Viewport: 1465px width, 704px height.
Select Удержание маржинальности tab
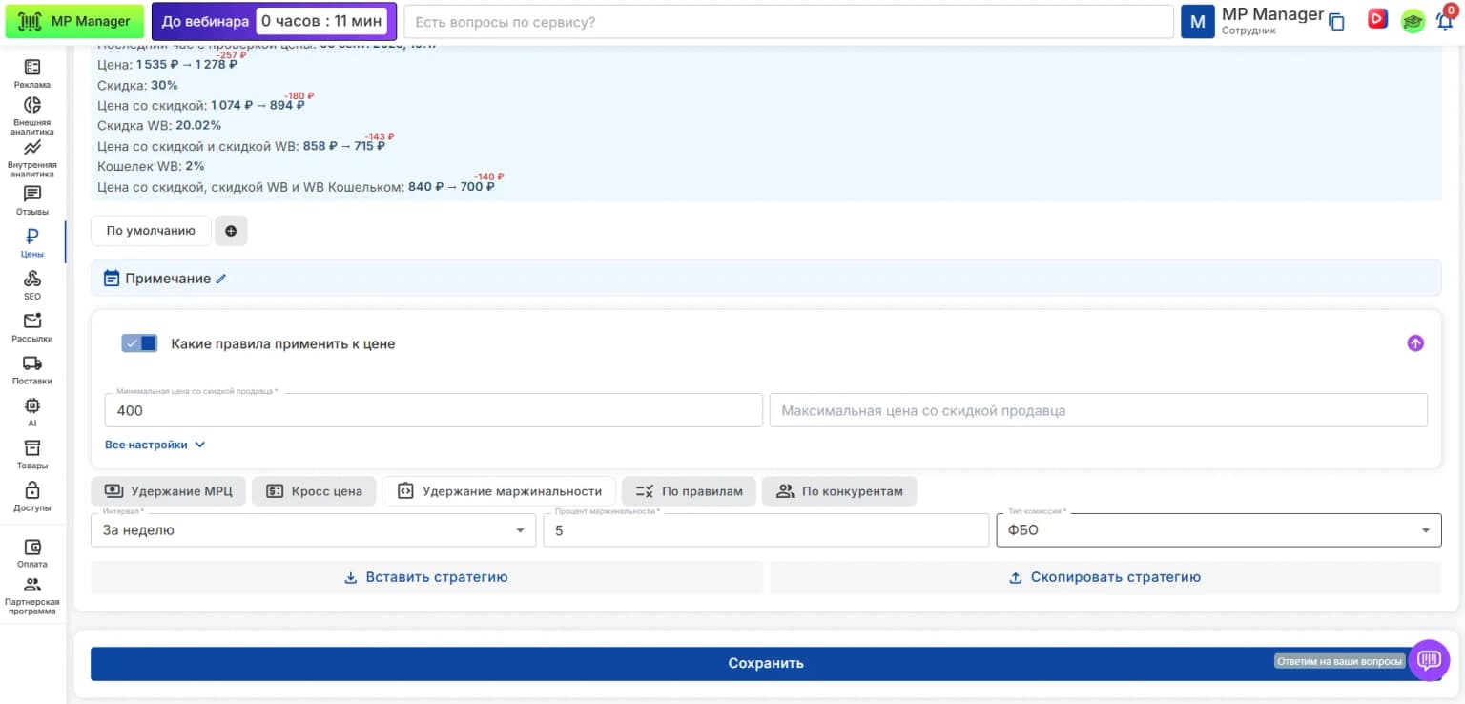499,491
